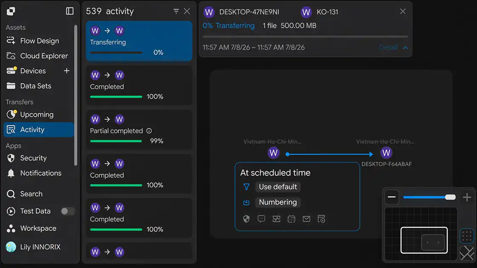Click the transfer progress bar in header
477x268 pixels.
tap(305, 37)
